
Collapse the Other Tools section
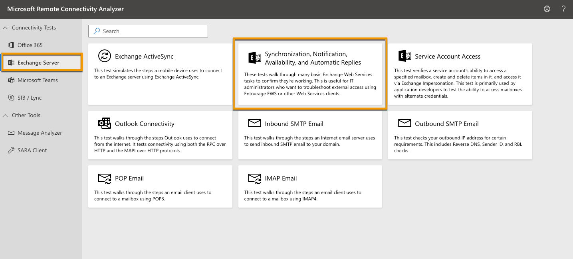pyautogui.click(x=5, y=115)
